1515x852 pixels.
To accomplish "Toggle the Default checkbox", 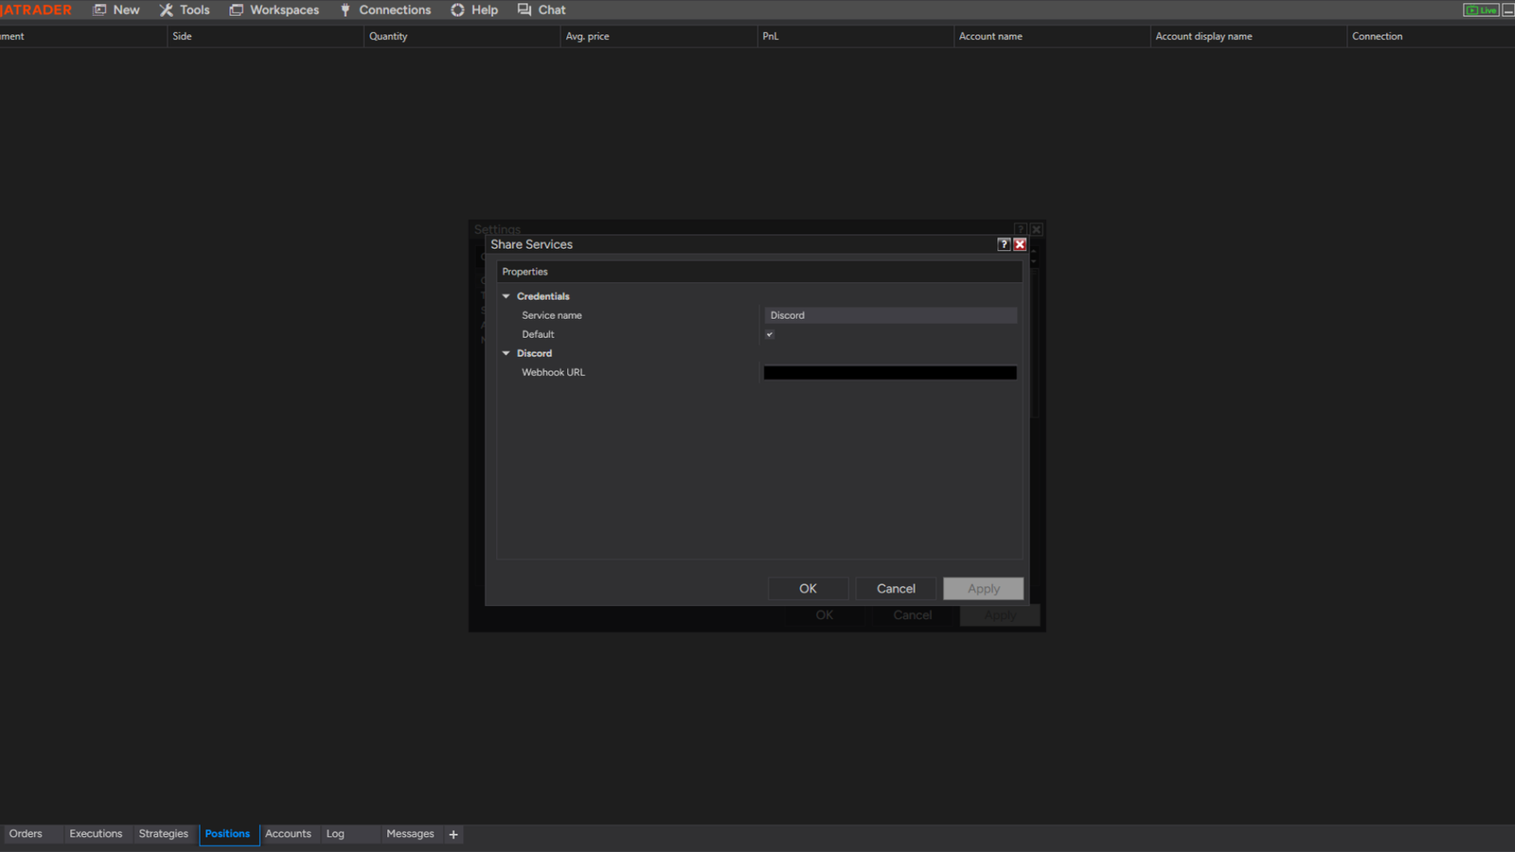I will pyautogui.click(x=770, y=334).
